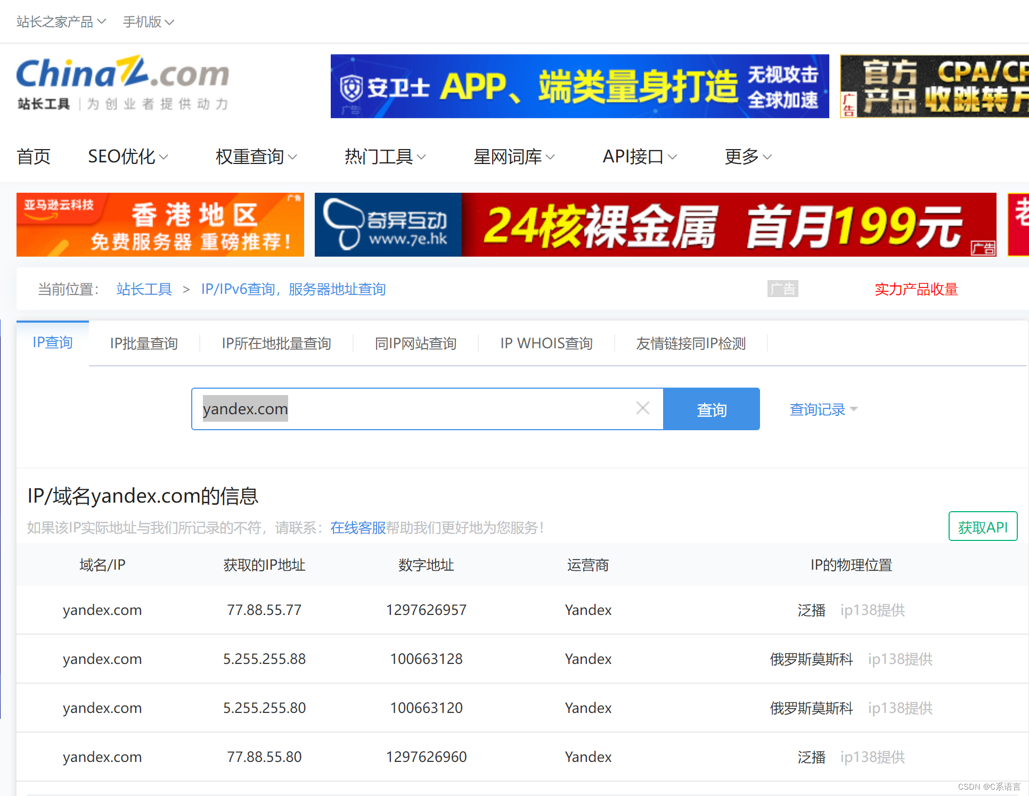Open the IP WHOIS查询 tab
Viewport: 1029px width, 796px height.
point(546,343)
